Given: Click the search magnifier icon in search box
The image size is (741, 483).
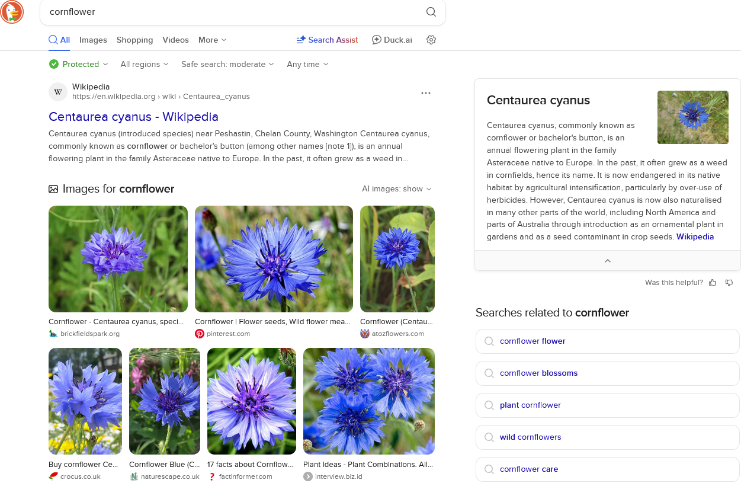Looking at the screenshot, I should [431, 12].
